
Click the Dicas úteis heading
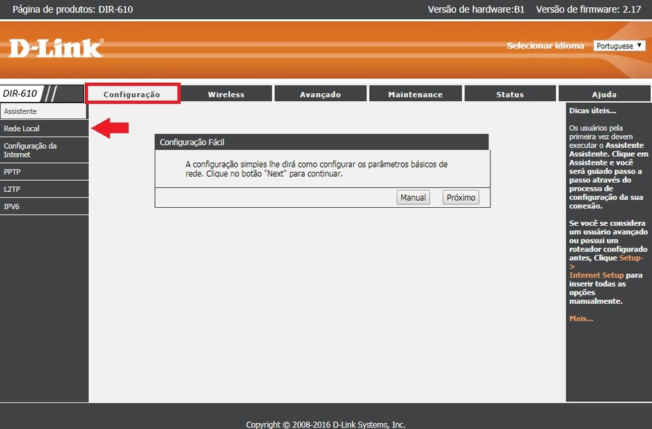(592, 111)
